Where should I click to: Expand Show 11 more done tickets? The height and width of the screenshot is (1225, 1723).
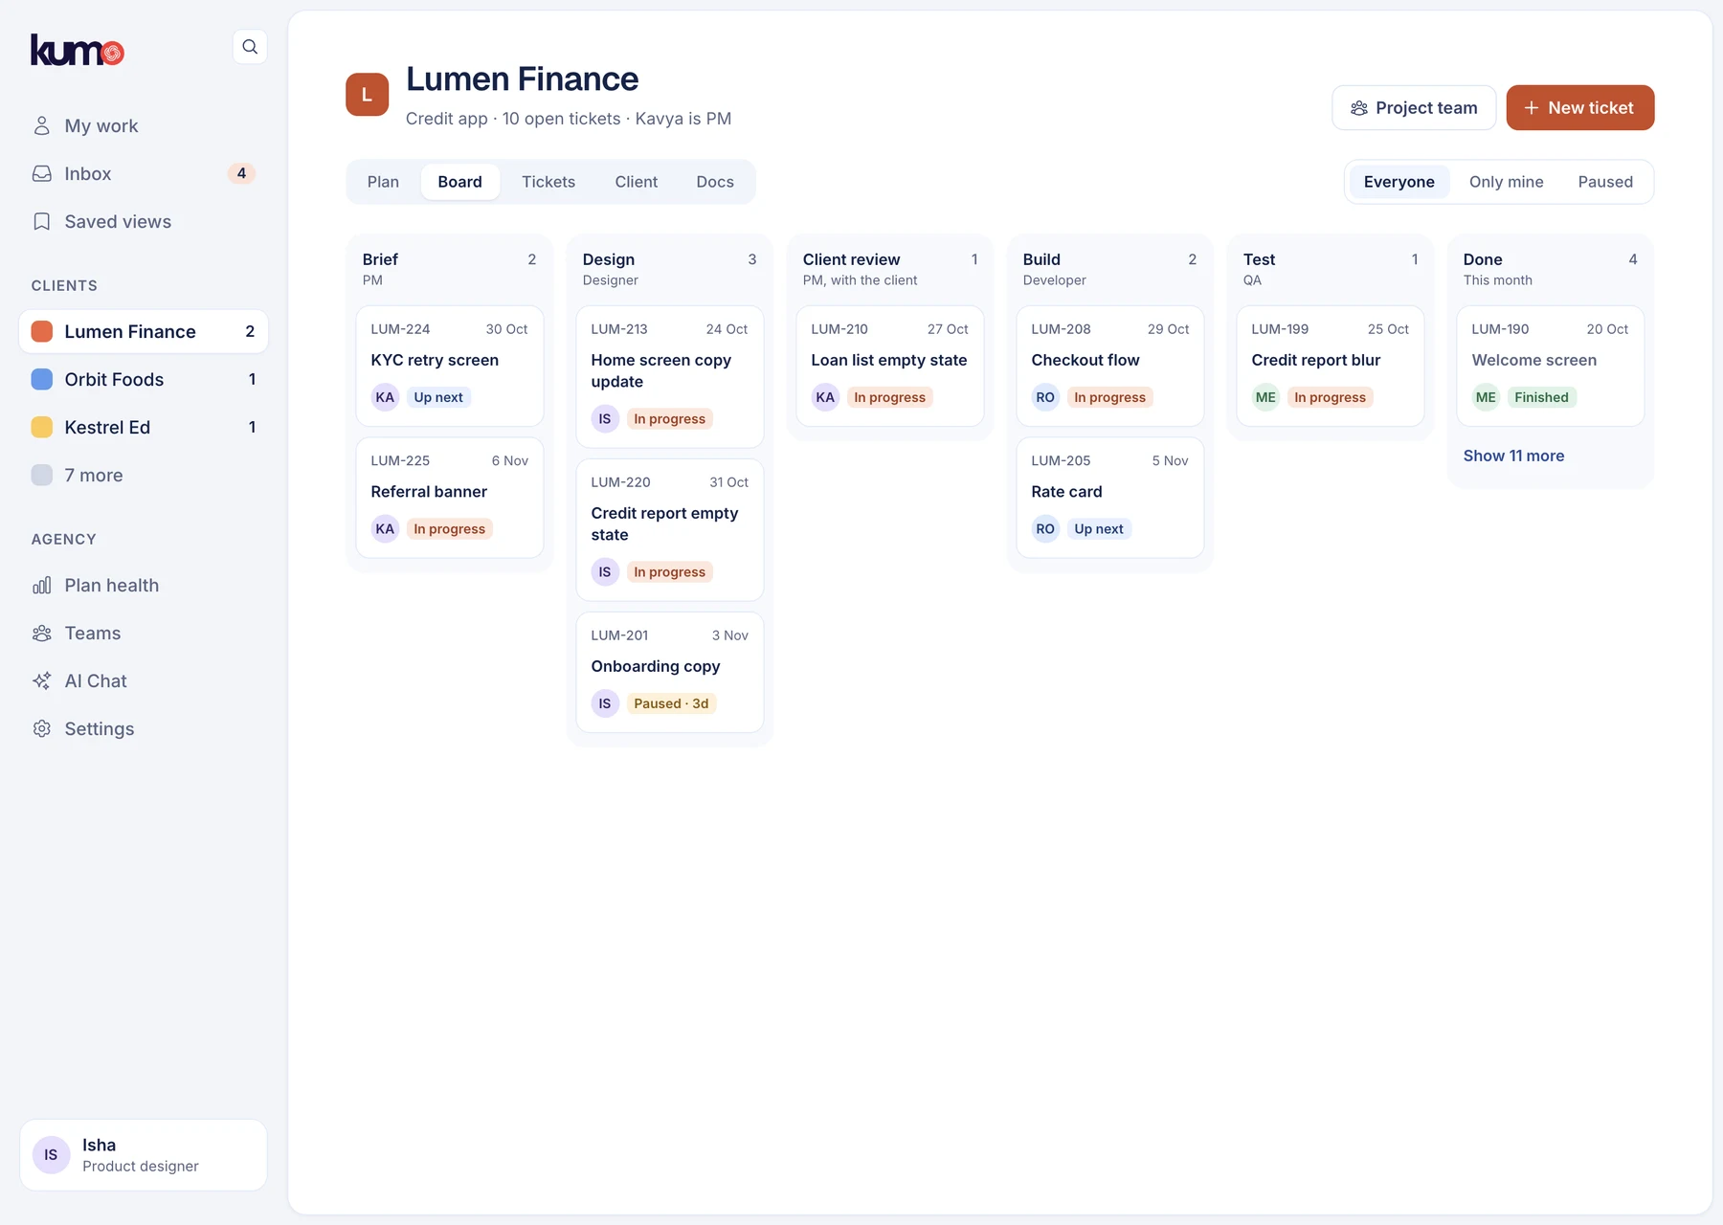[x=1513, y=457]
